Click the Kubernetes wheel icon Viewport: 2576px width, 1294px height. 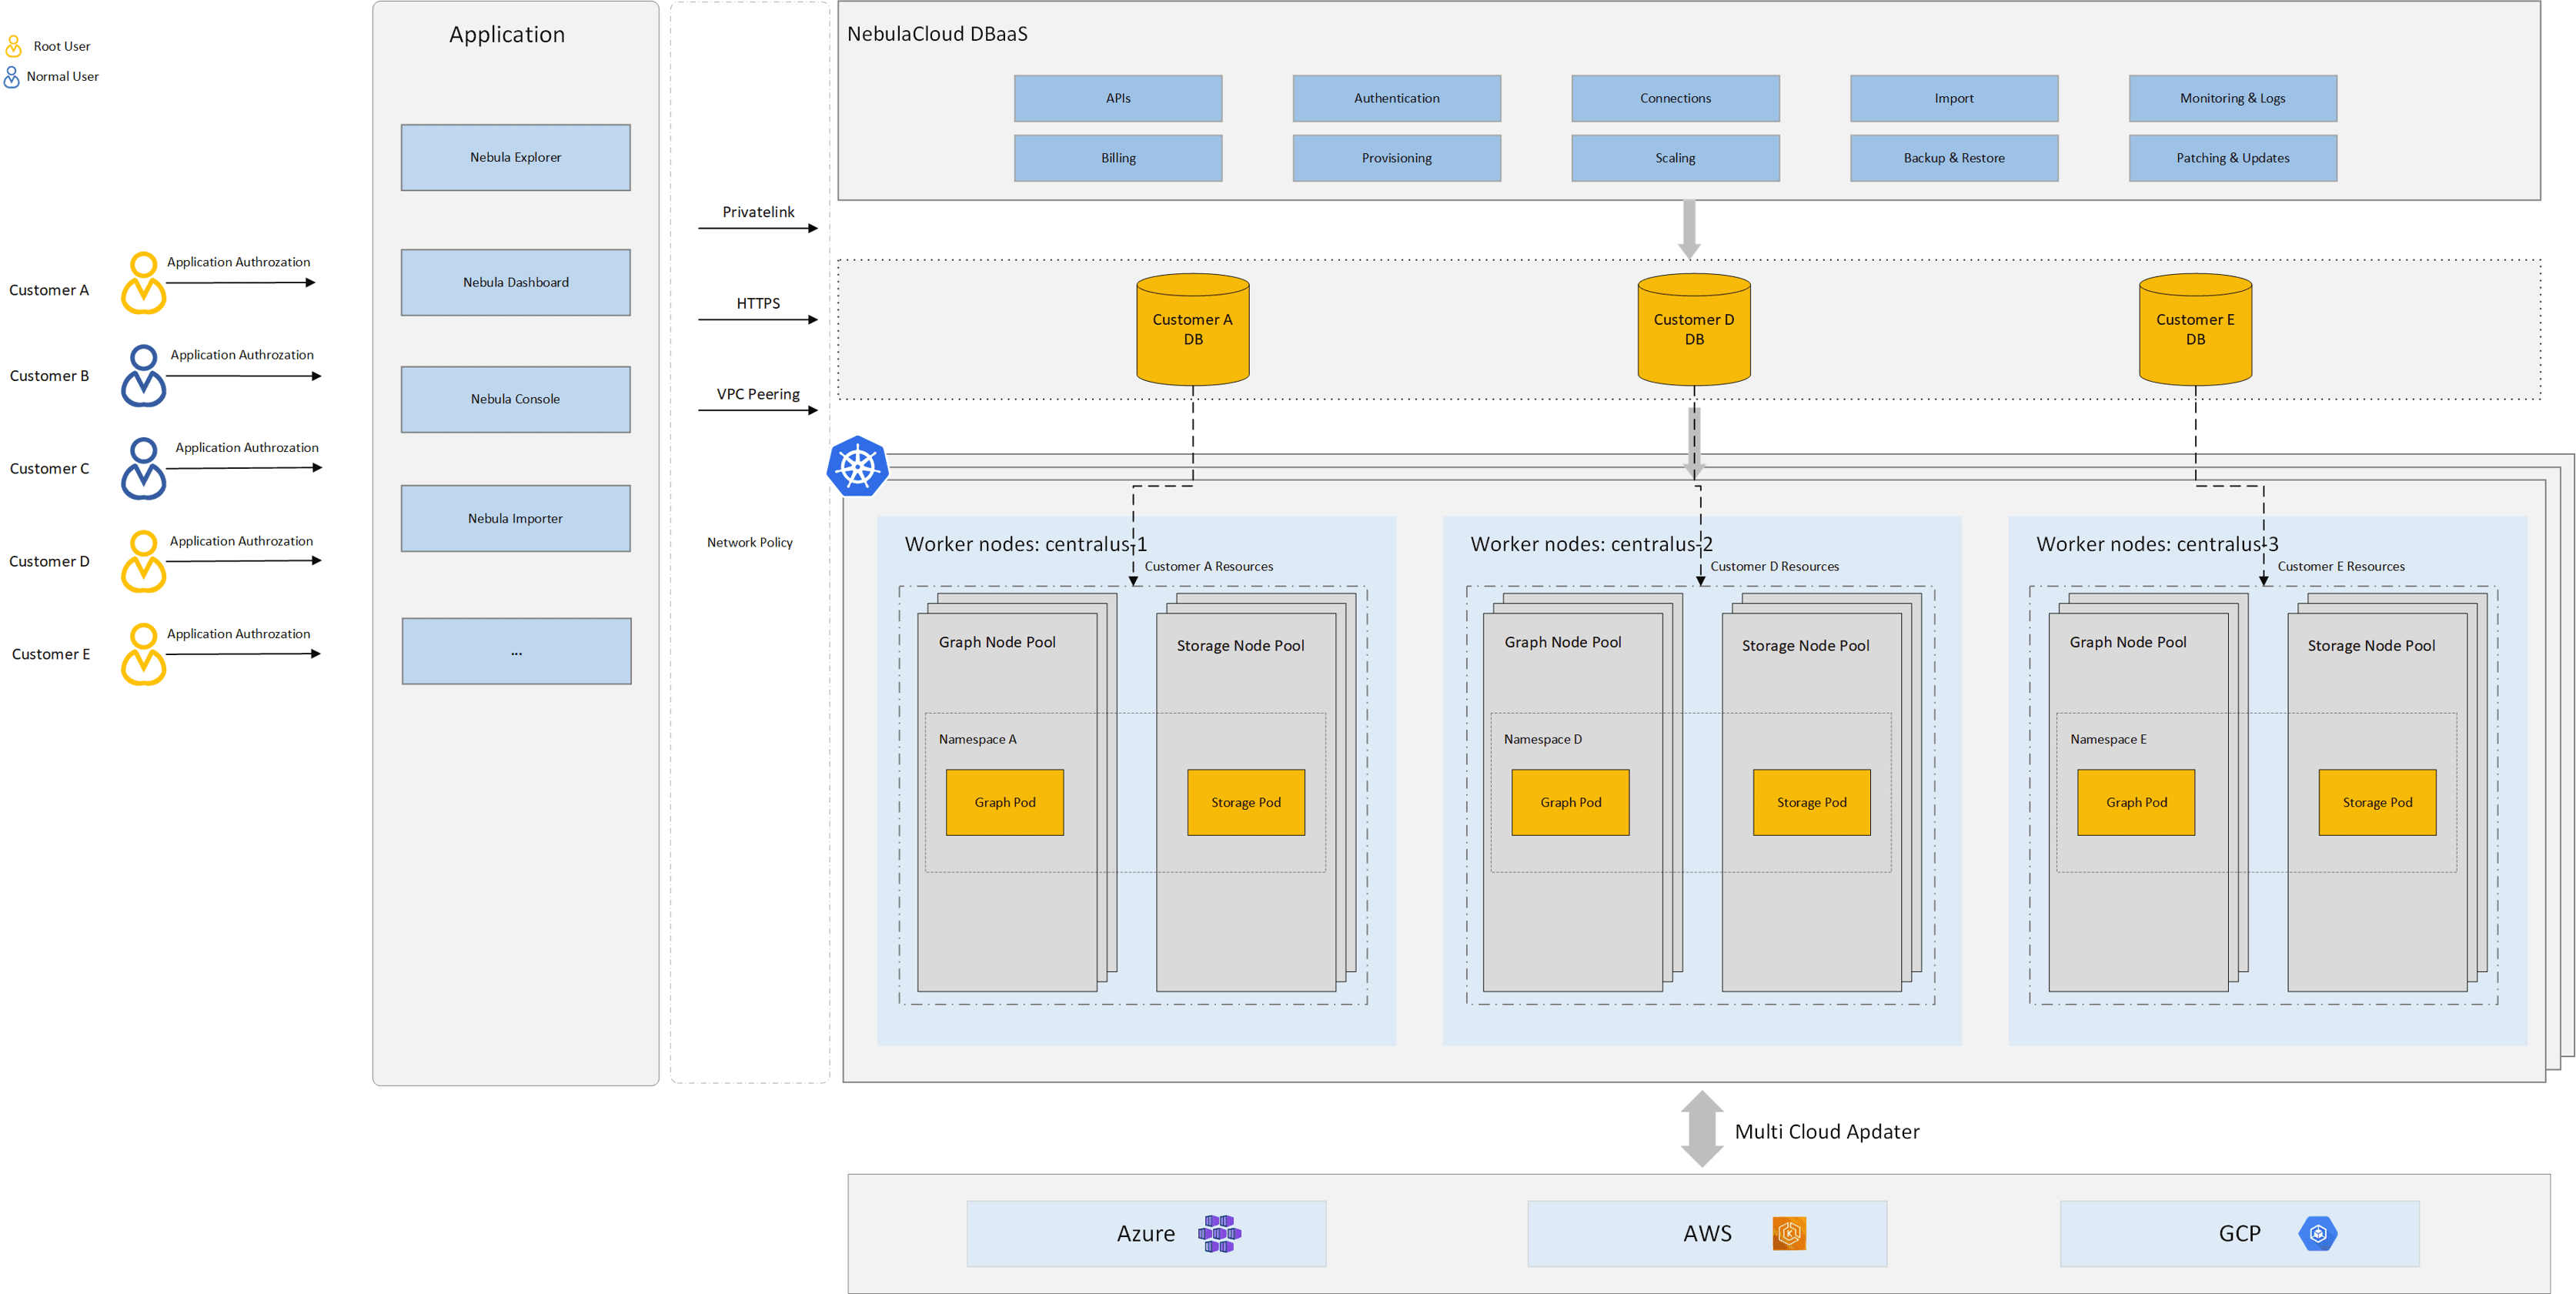click(x=858, y=466)
